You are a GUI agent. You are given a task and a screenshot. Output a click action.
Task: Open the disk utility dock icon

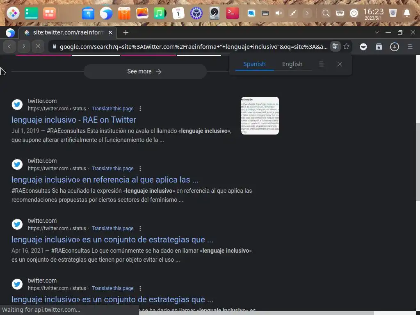click(x=215, y=13)
